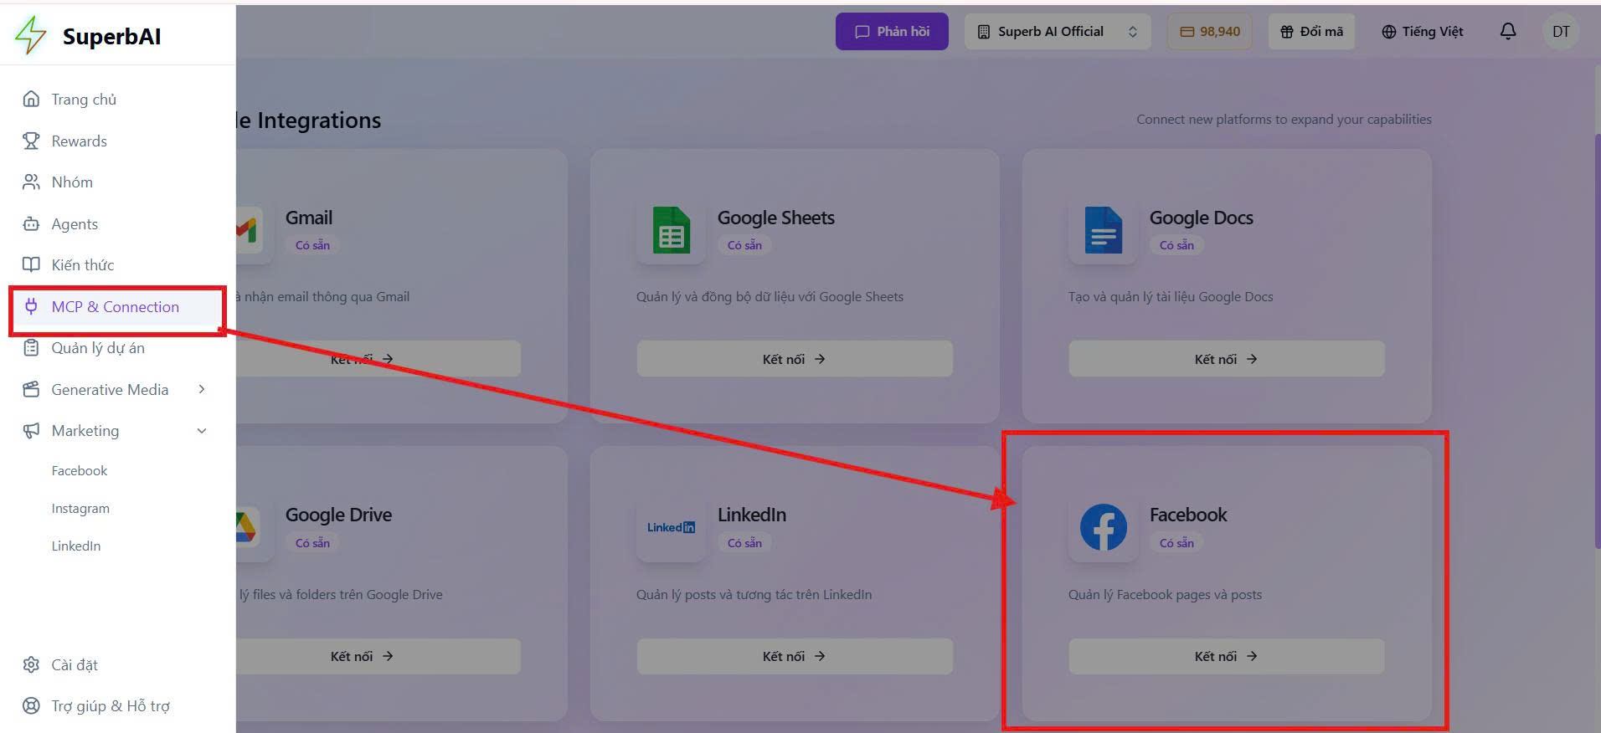Image resolution: width=1601 pixels, height=733 pixels.
Task: Open Rewards trophy icon
Action: pyautogui.click(x=31, y=141)
